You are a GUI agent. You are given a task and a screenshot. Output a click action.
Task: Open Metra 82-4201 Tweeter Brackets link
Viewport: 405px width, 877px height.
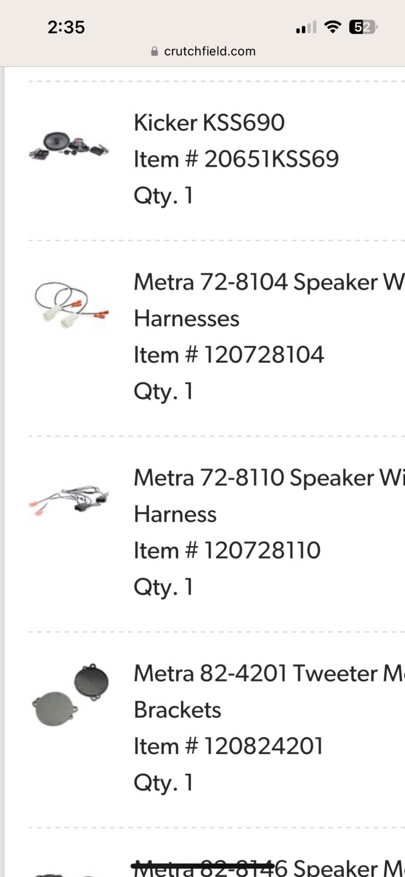(x=269, y=691)
